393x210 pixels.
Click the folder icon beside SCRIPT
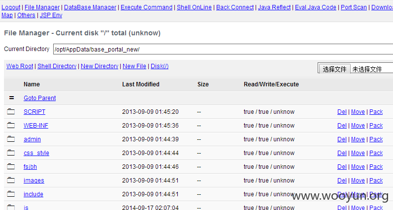coord(11,111)
